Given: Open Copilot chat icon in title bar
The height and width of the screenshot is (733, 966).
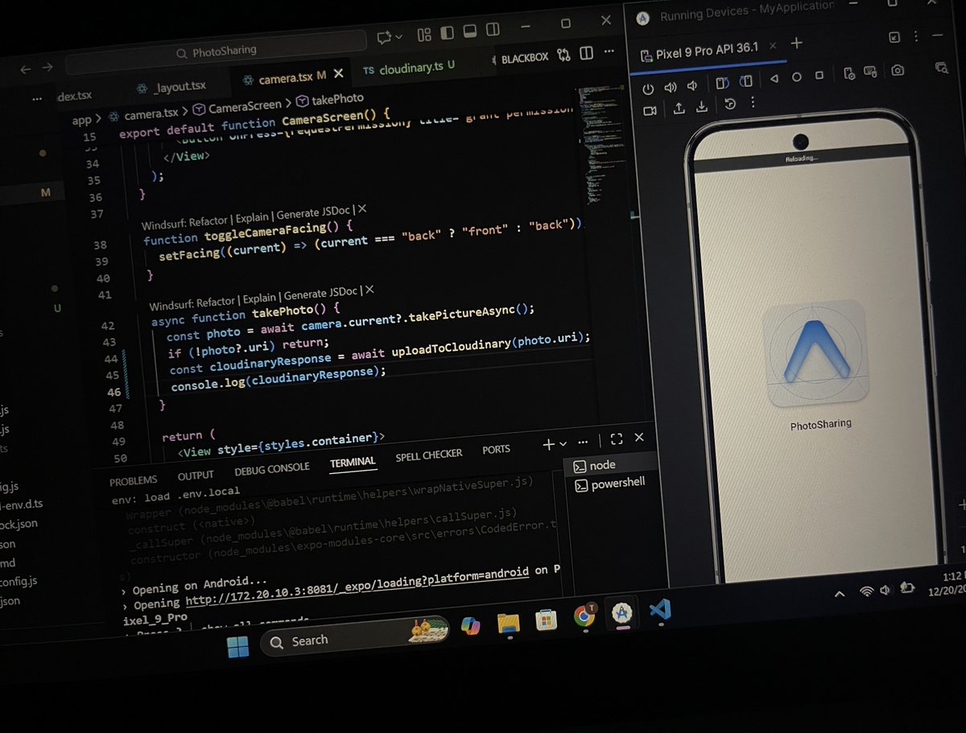Looking at the screenshot, I should pyautogui.click(x=384, y=37).
